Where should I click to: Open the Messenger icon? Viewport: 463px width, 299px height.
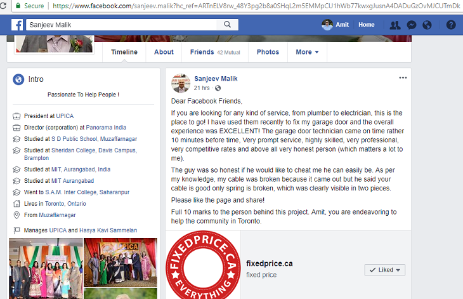(411, 25)
